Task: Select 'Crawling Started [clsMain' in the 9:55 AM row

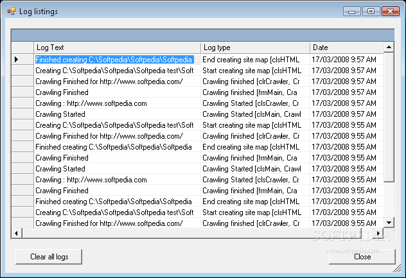Action: [255, 168]
